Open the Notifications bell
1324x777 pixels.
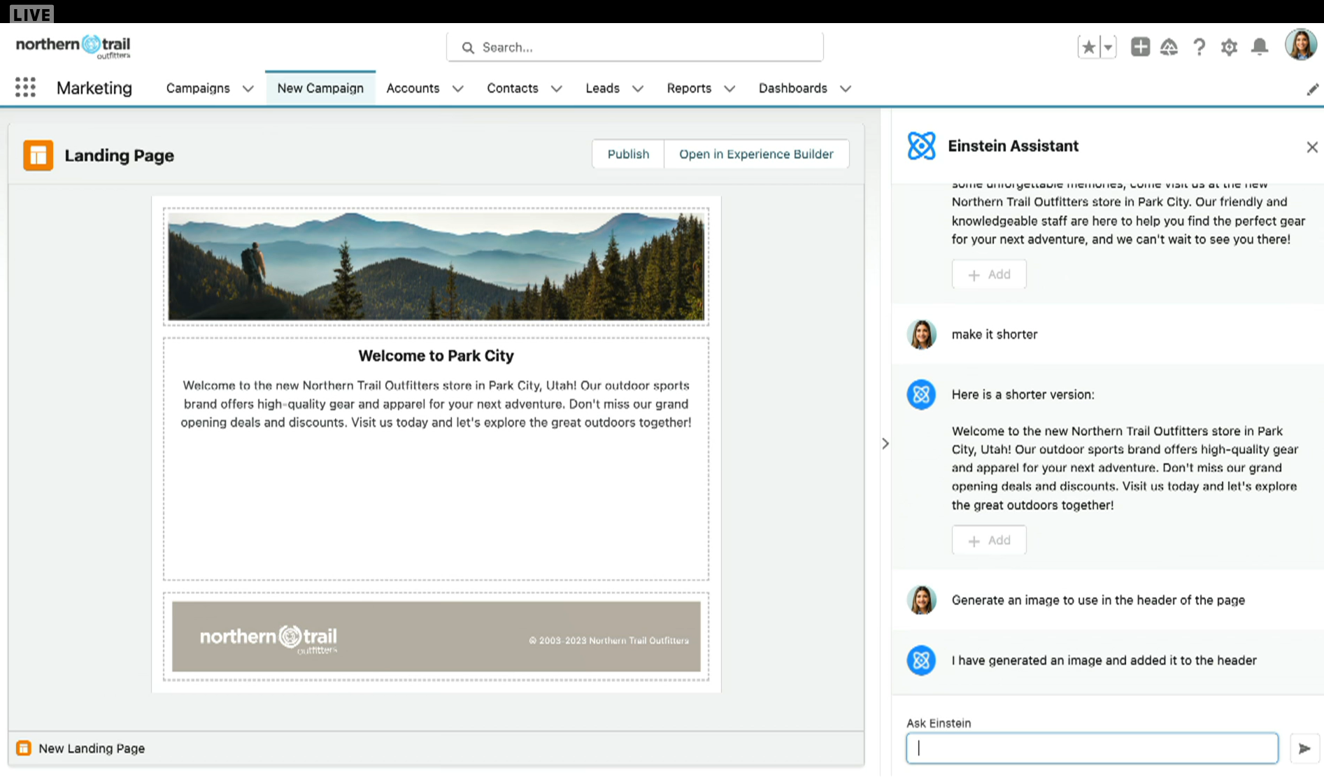point(1260,47)
